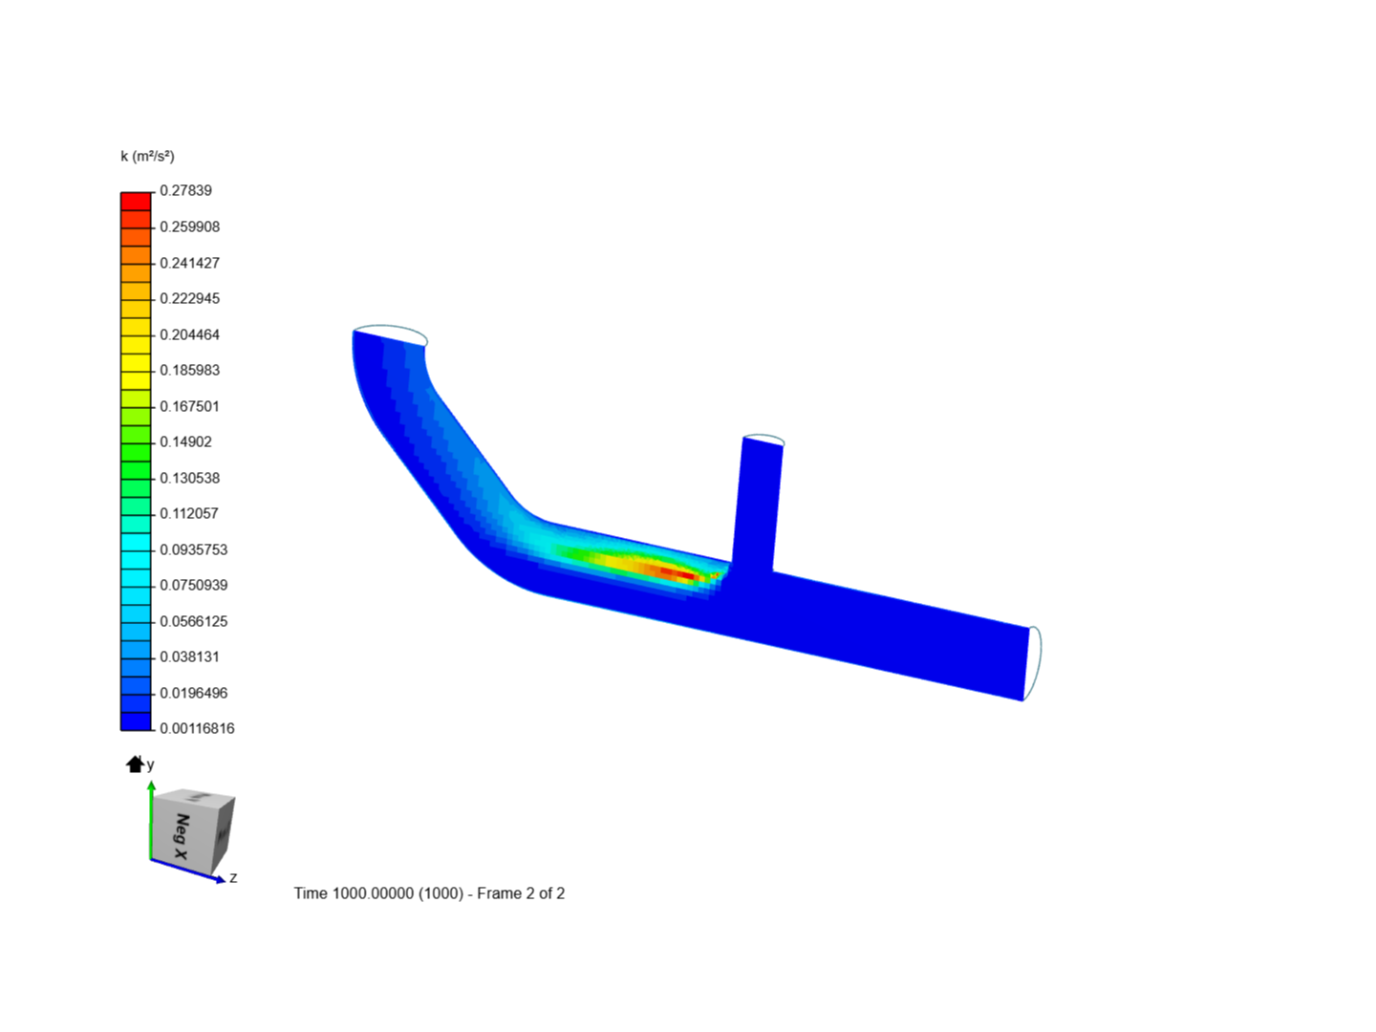This screenshot has height=1032, width=1376.
Task: Select legend value 0.14902
Action: tap(185, 441)
